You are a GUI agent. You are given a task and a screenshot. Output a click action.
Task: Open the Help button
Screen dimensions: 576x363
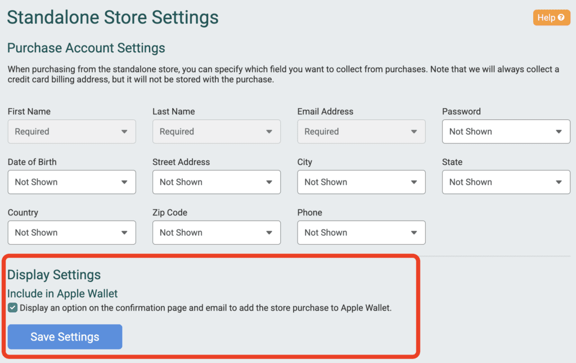(x=551, y=17)
